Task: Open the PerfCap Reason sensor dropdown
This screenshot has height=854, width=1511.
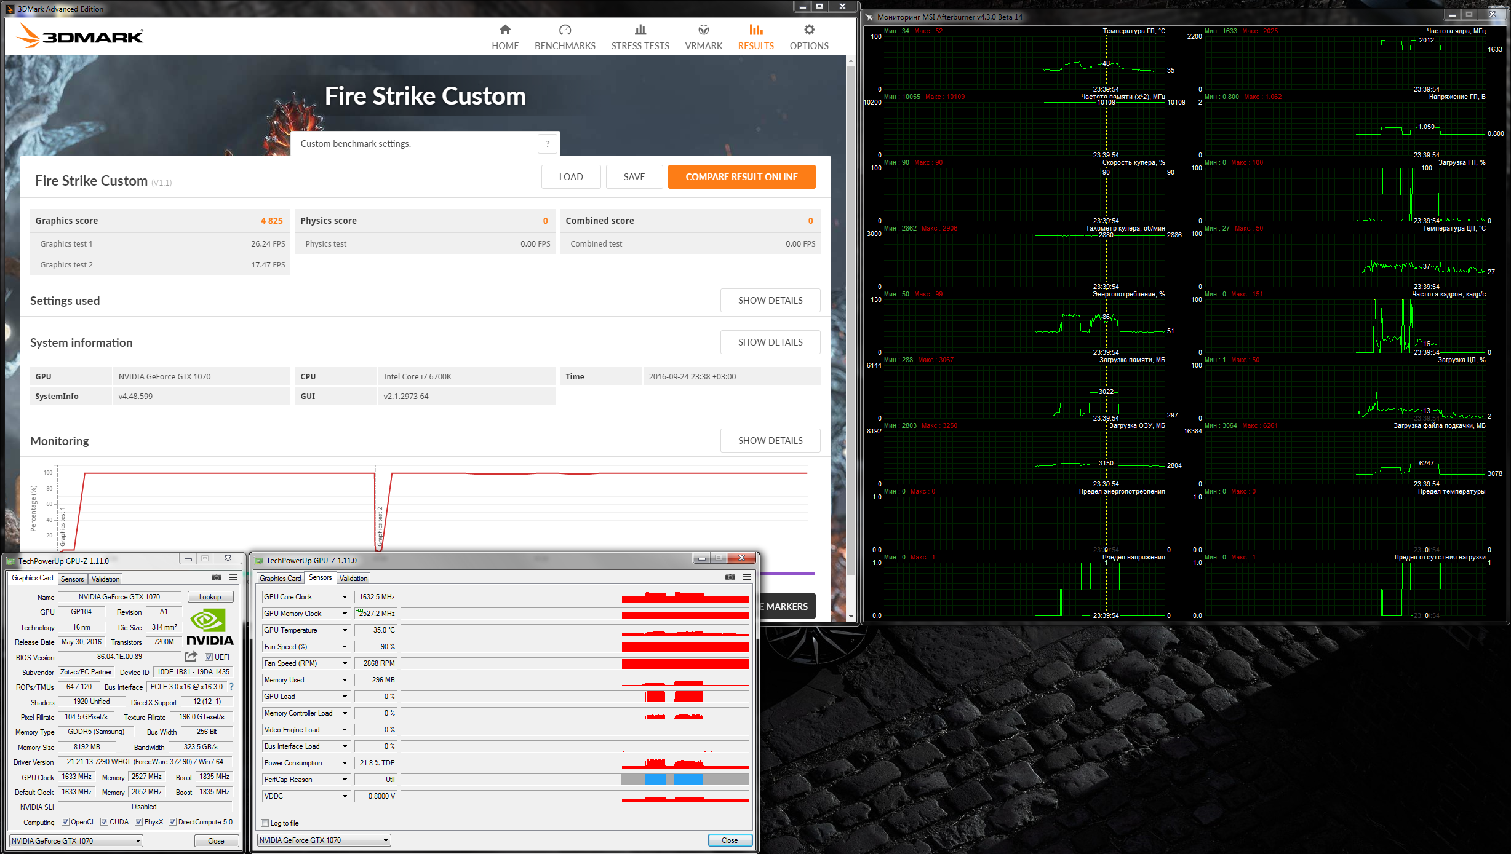Action: pos(345,780)
